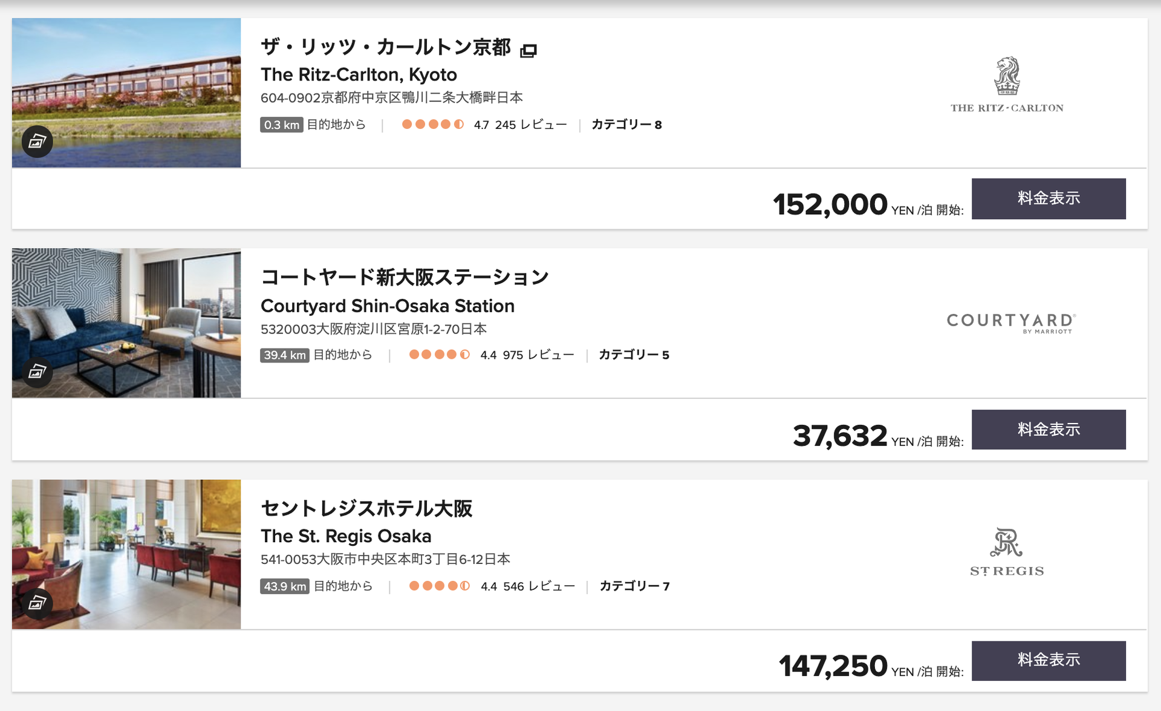Open the 546 レビュー reviews link
Image resolution: width=1161 pixels, height=711 pixels.
pos(539,586)
